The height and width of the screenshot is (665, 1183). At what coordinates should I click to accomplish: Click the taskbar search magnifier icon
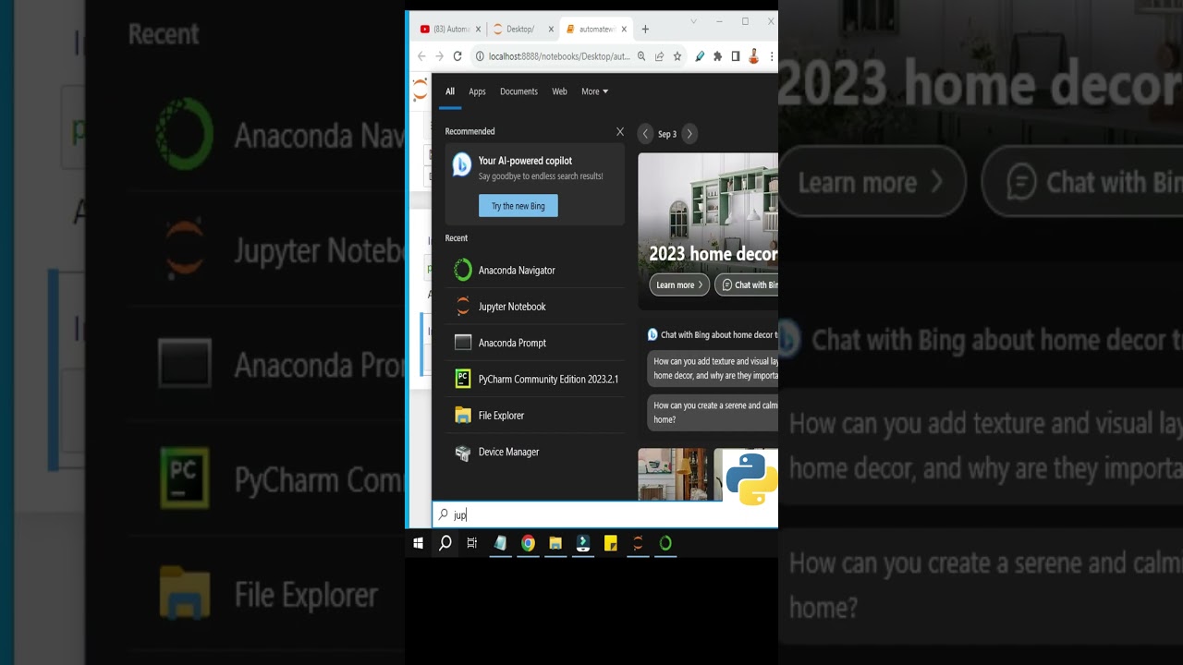445,543
